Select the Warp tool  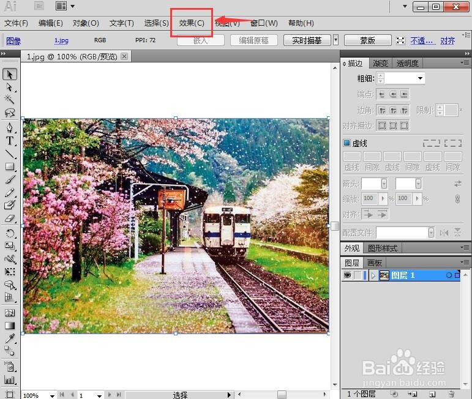coord(10,259)
